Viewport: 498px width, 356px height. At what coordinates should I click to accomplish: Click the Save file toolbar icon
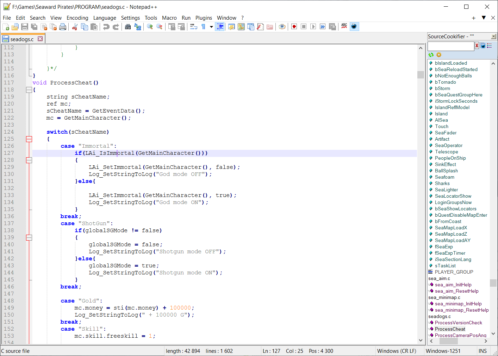tap(25, 27)
